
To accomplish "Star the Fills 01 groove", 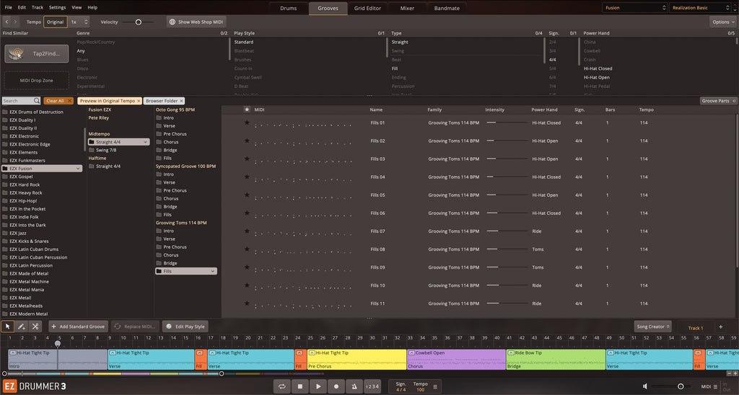I will coord(247,123).
